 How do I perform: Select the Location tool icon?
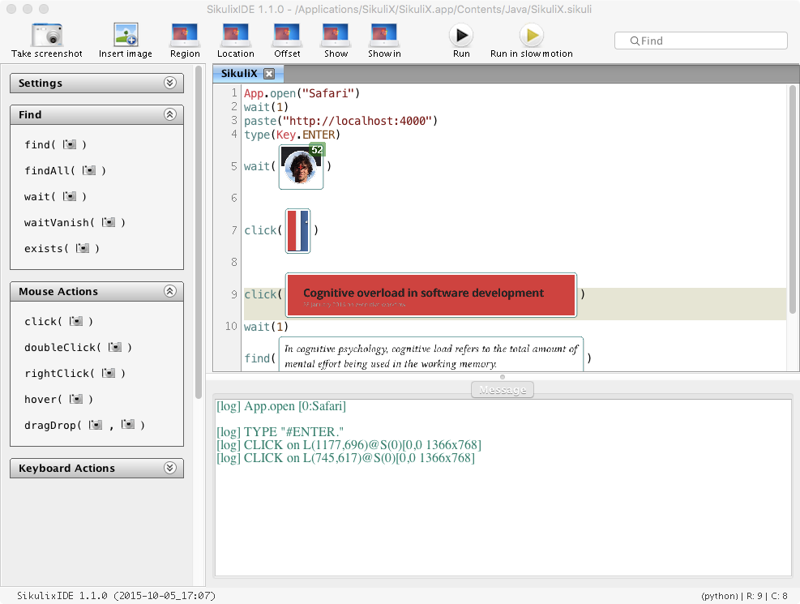[x=236, y=35]
